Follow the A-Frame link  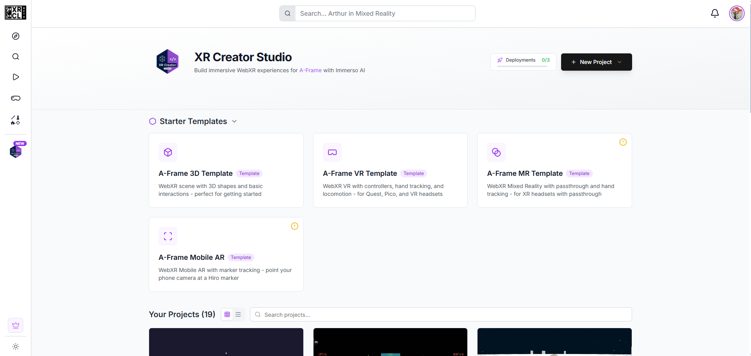pyautogui.click(x=310, y=70)
